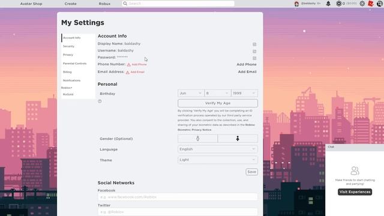The width and height of the screenshot is (384, 216).
Task: Open the birthday month dropdown showing Jun
Action: pos(191,94)
